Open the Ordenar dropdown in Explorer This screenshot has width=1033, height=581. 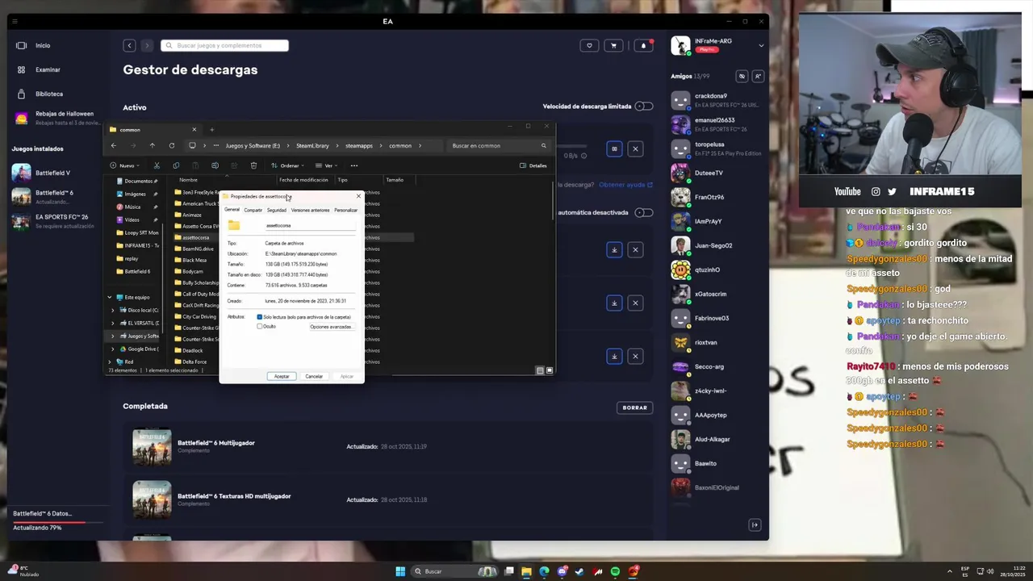[288, 165]
